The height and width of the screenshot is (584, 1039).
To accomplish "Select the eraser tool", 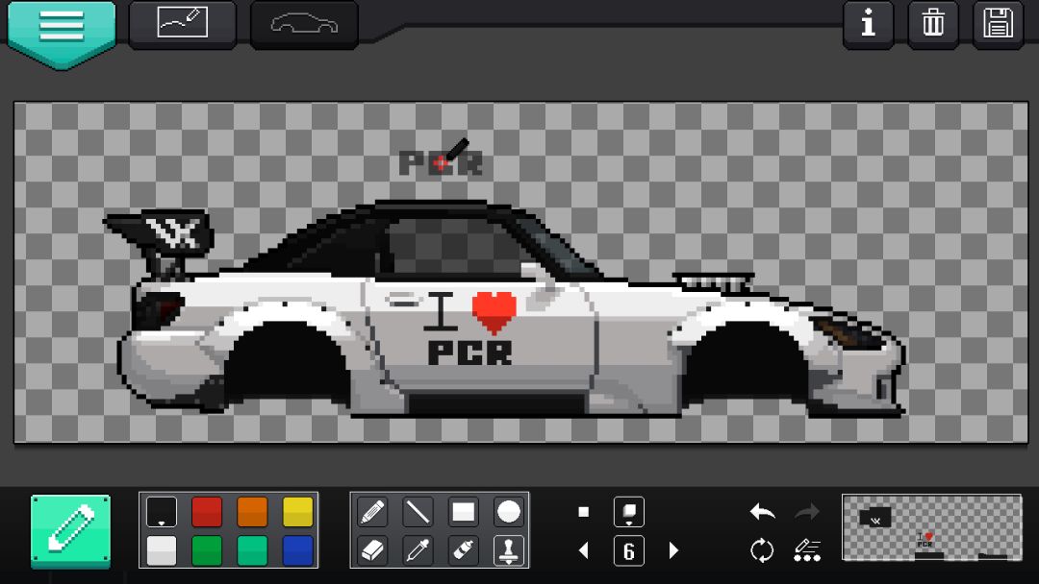I will click(x=372, y=550).
